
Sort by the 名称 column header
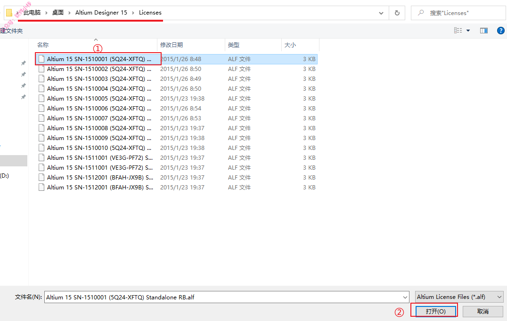[96, 45]
